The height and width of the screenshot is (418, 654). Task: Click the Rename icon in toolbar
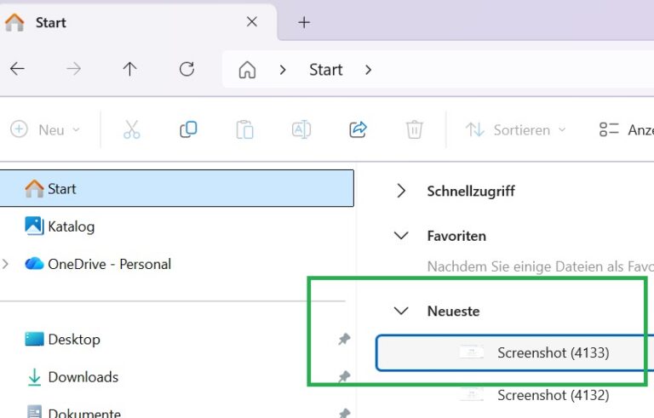tap(301, 129)
